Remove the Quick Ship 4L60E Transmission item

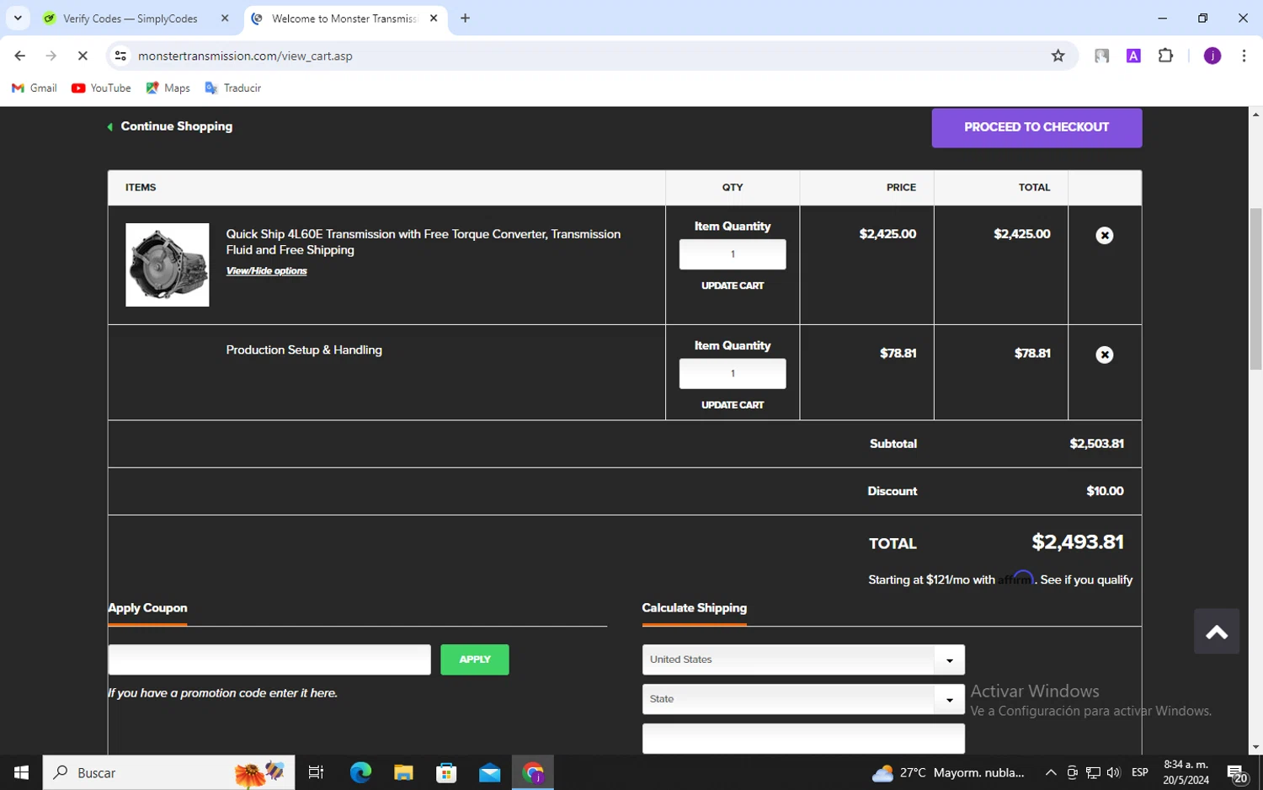coord(1104,236)
